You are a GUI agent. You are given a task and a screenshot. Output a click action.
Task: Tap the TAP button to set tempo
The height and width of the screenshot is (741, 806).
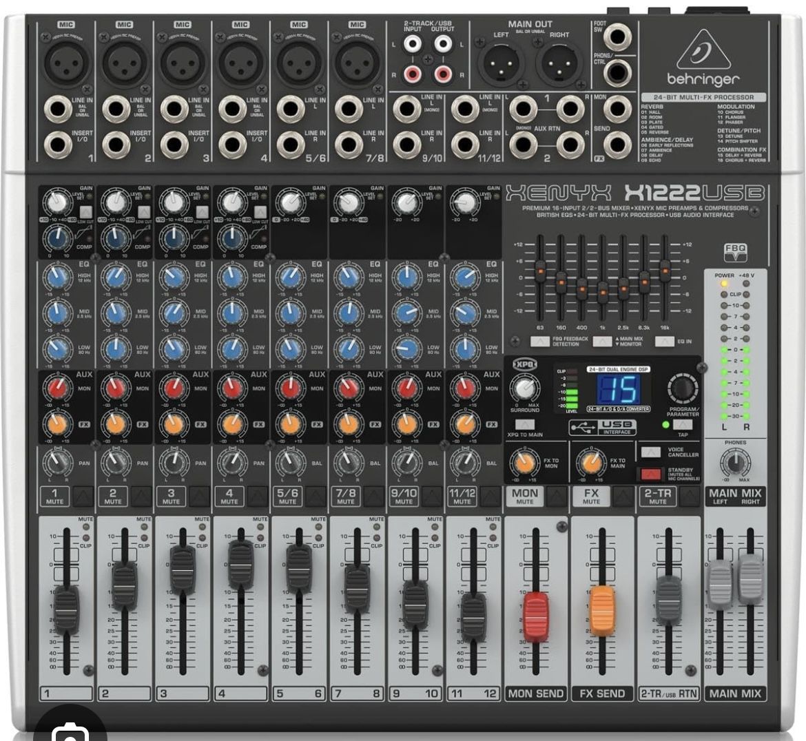pos(682,426)
